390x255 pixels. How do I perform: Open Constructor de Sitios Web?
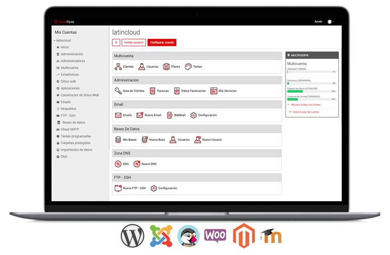pos(79,95)
